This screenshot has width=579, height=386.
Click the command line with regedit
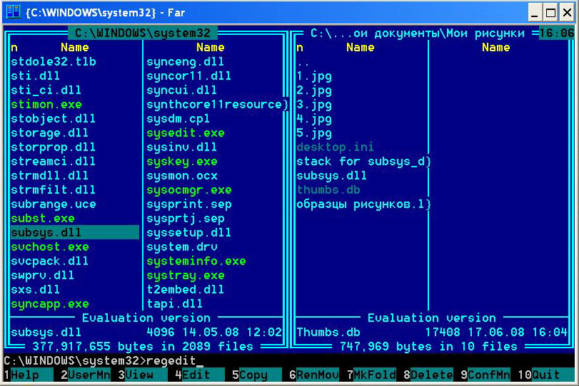pyautogui.click(x=289, y=360)
